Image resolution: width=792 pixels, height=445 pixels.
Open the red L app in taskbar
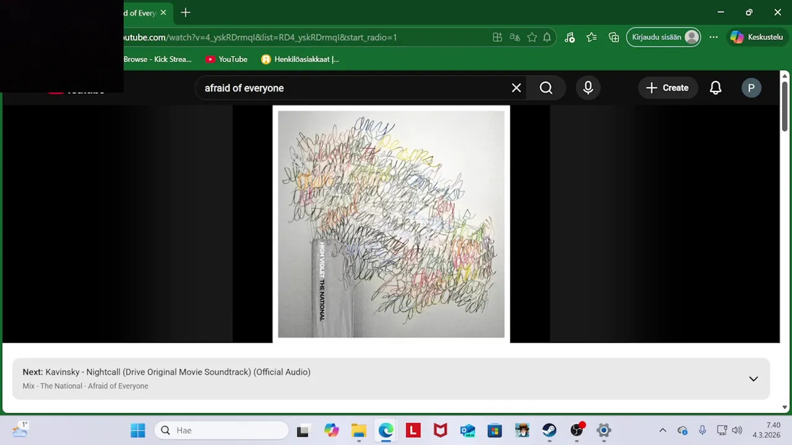pos(413,430)
